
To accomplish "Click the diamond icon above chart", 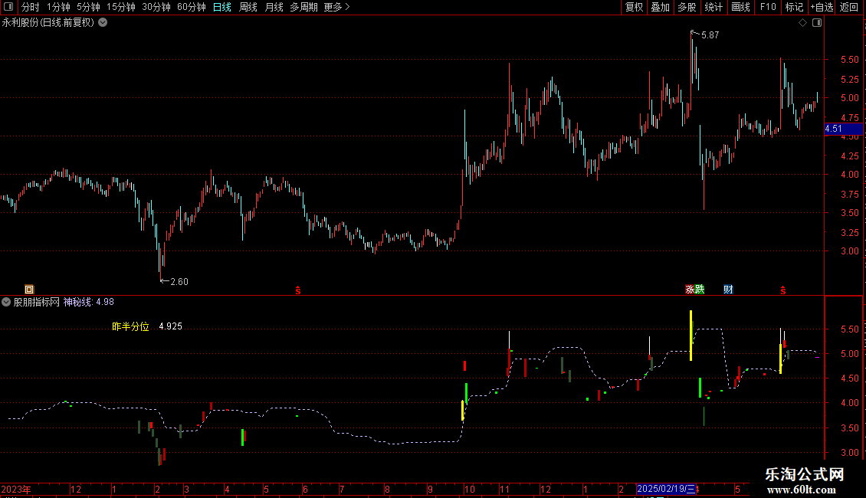I will tap(803, 23).
